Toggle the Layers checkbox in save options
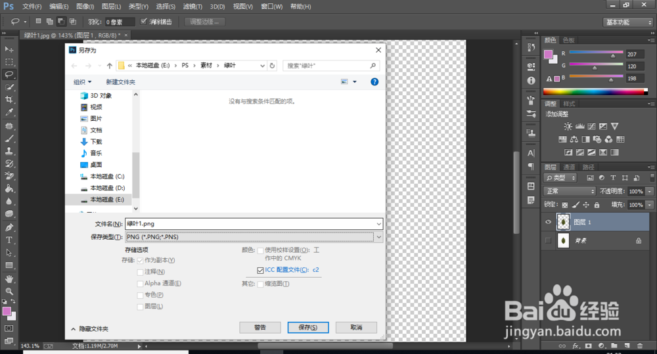 (140, 307)
